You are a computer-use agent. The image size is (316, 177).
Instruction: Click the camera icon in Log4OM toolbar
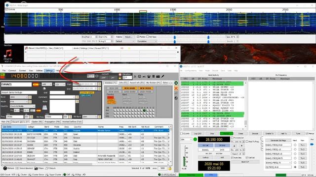[158, 76]
